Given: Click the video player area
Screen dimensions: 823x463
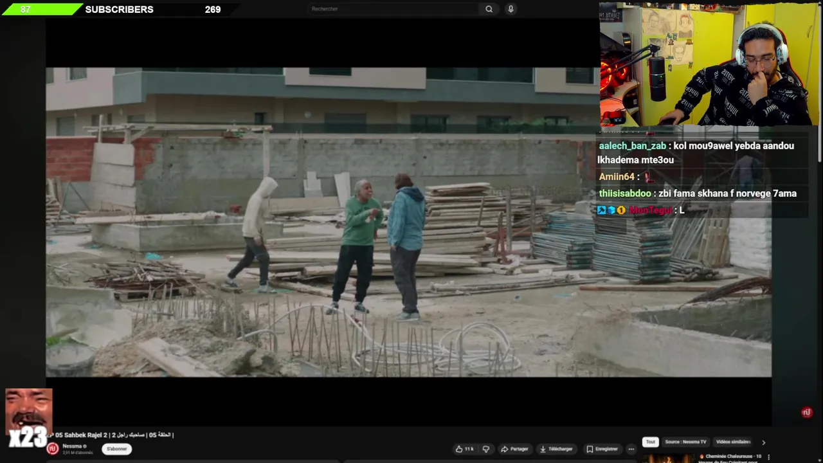Looking at the screenshot, I should click(x=408, y=222).
